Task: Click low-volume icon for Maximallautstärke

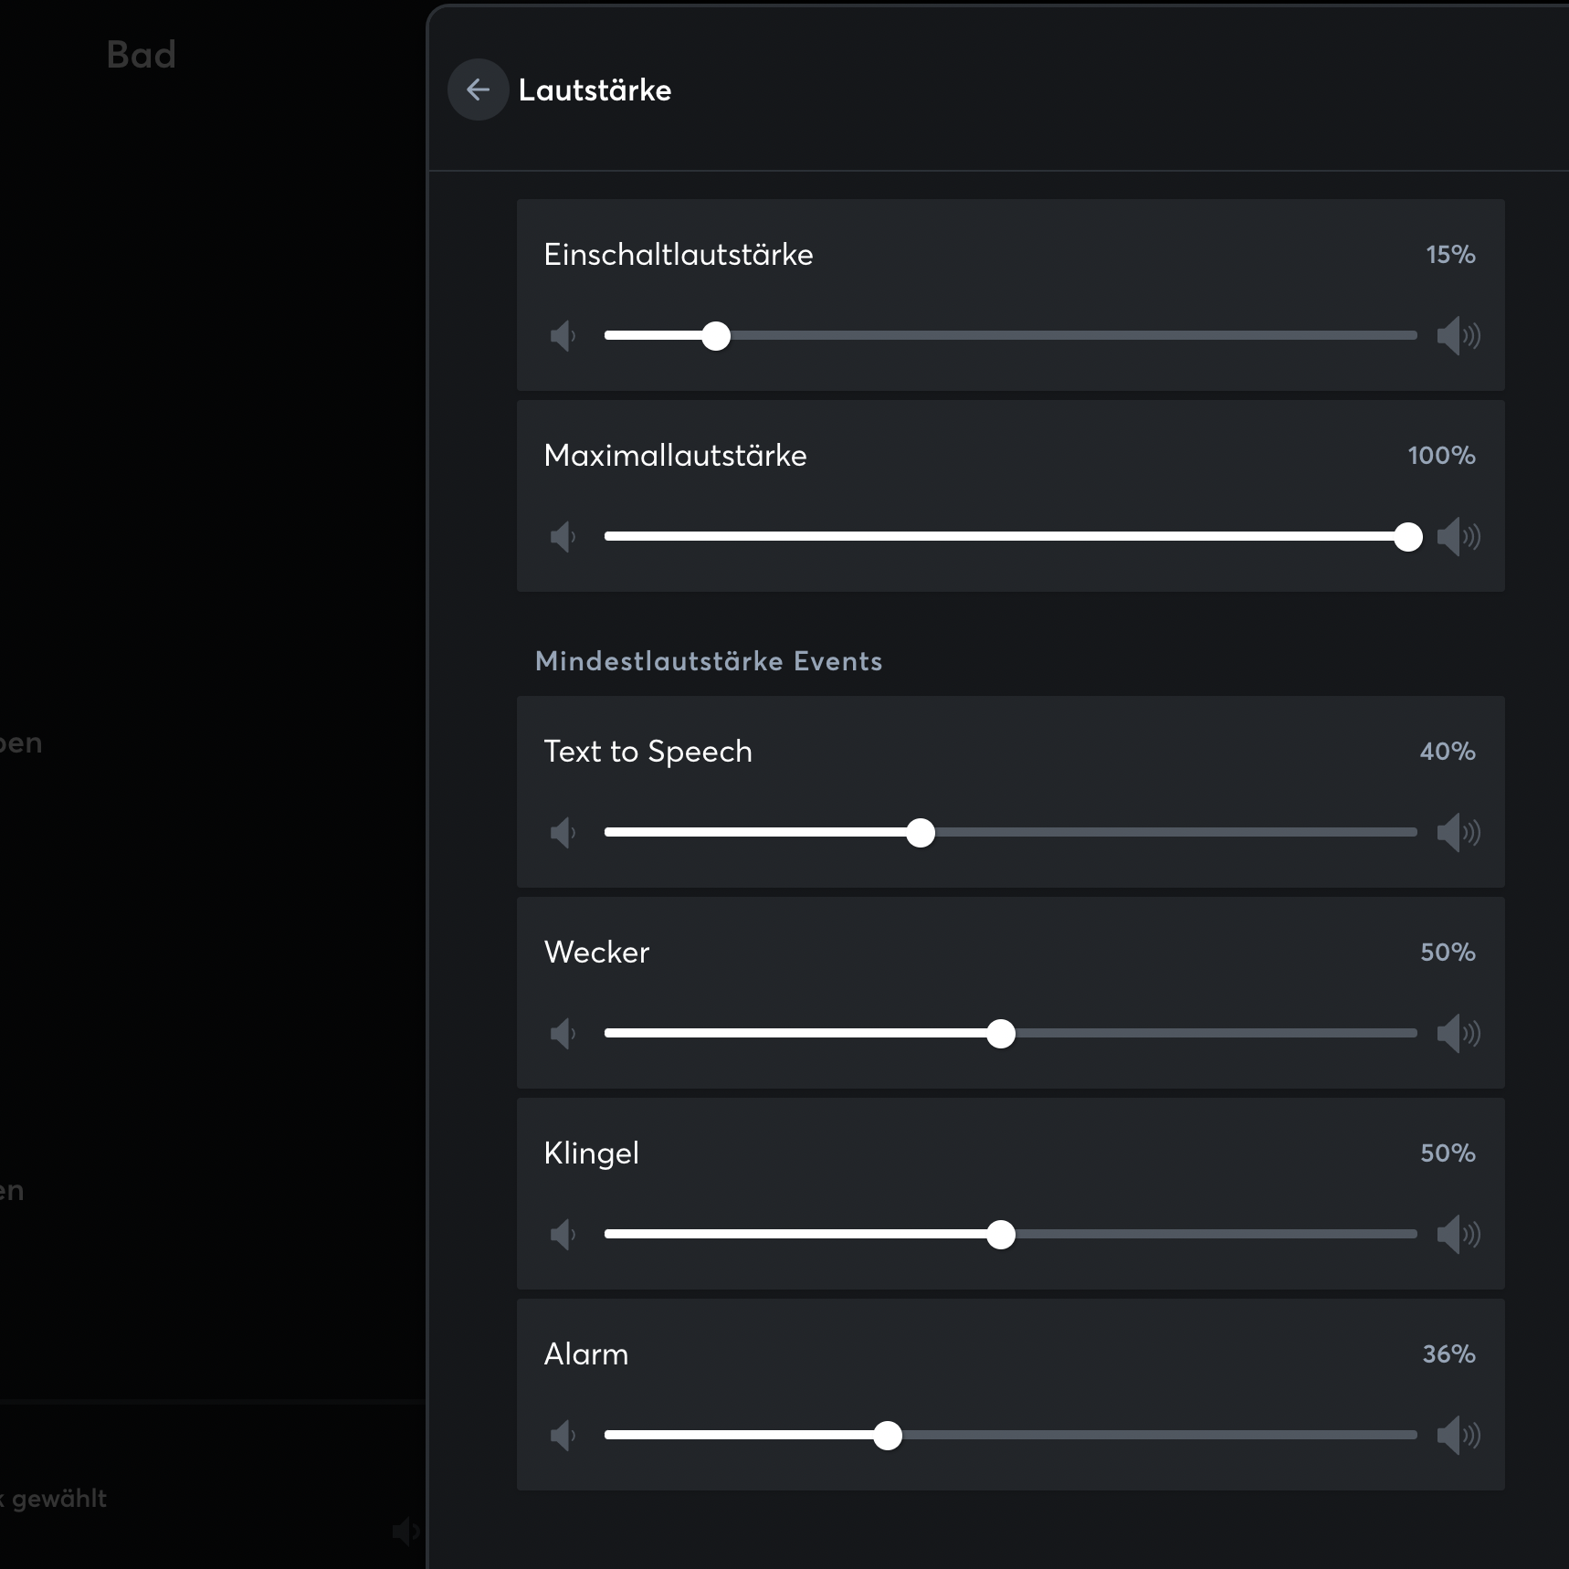Action: [563, 537]
